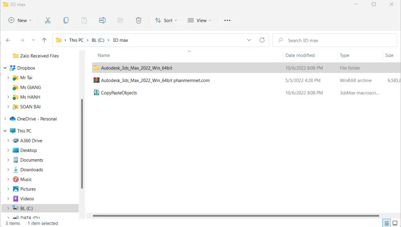This screenshot has width=401, height=227.
Task: Collapse the Dropbox tree node
Action: pos(5,68)
